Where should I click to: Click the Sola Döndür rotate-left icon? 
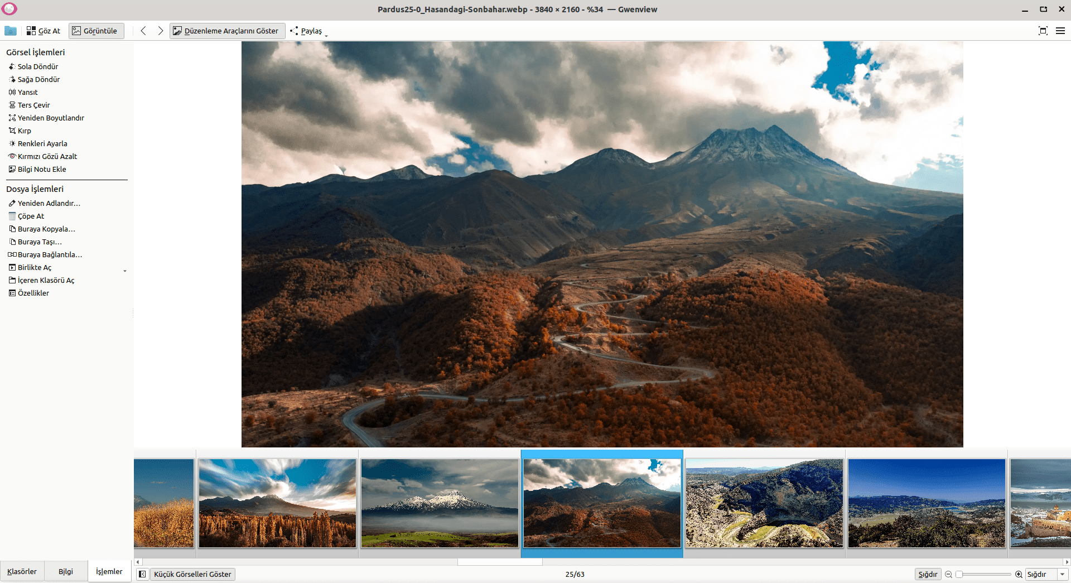pyautogui.click(x=12, y=66)
